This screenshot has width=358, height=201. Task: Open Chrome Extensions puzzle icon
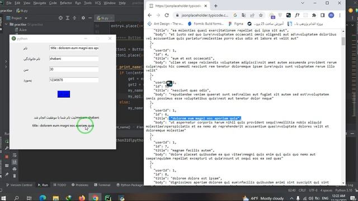pyautogui.click(x=314, y=15)
